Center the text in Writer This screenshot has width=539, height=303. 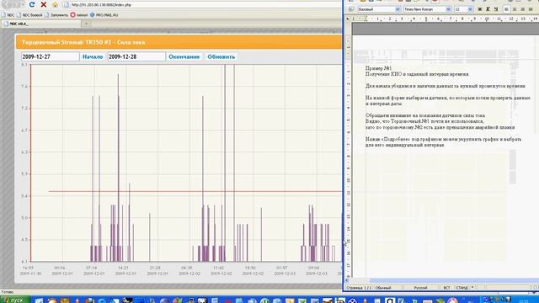click(x=515, y=9)
